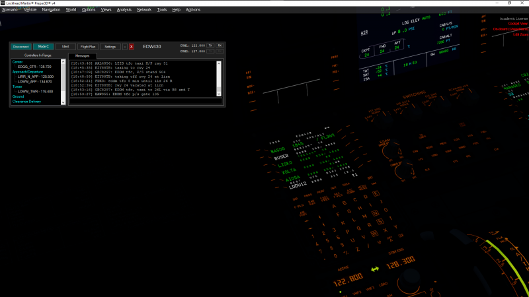The height and width of the screenshot is (297, 529).
Task: Select the Tower category
Action: pyautogui.click(x=17, y=86)
